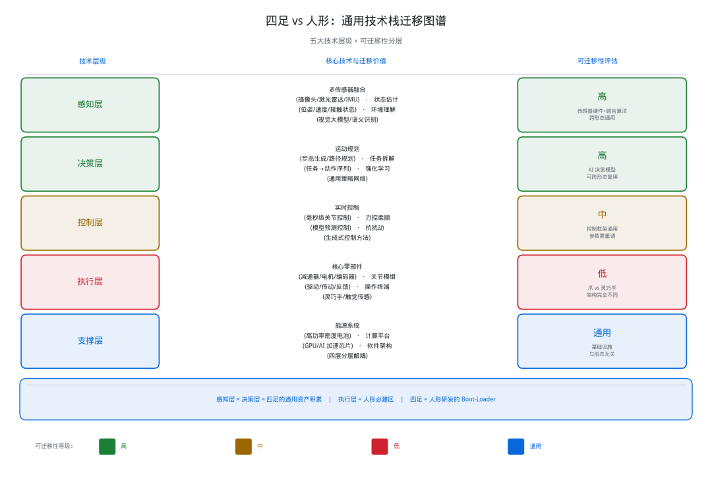
Task: Click the text (GPU/AI 加速芯片)
Action: (328, 346)
